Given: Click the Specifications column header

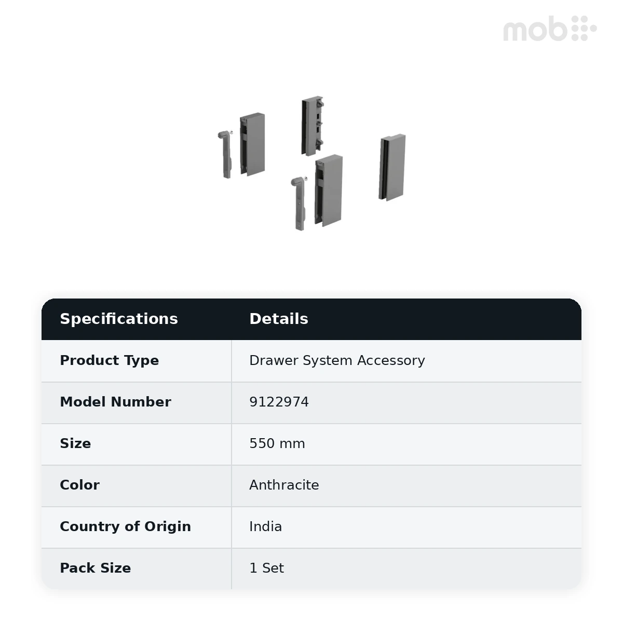Looking at the screenshot, I should point(119,319).
